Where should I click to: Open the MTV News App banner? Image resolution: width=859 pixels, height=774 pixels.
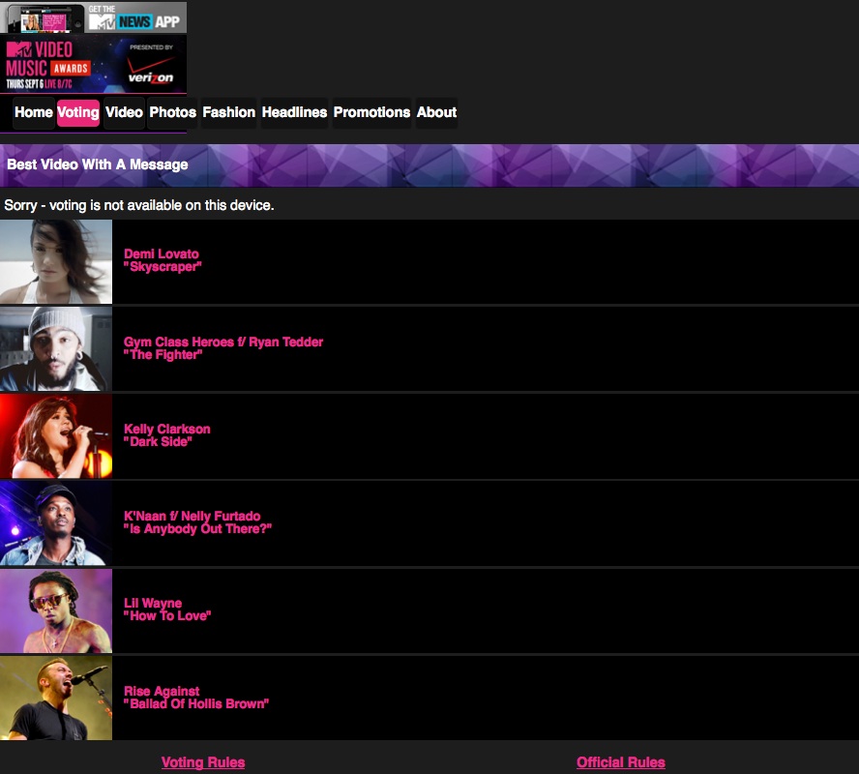tap(93, 17)
